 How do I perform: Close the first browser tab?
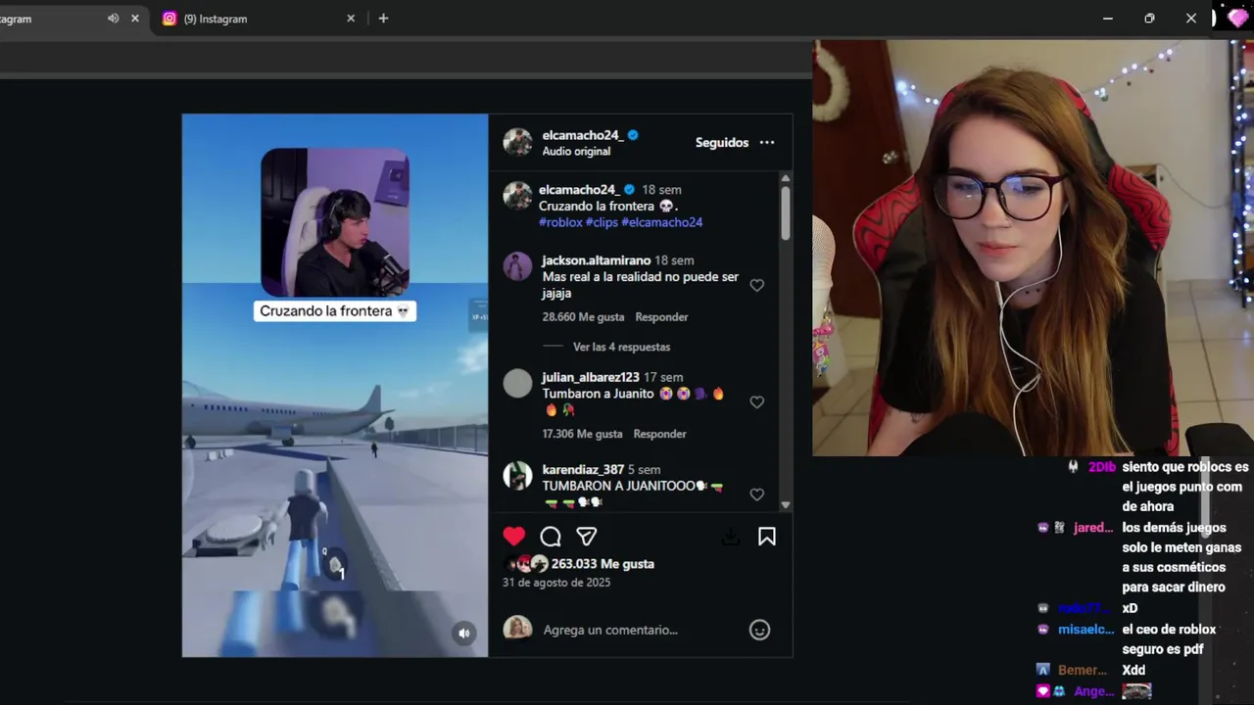click(135, 19)
